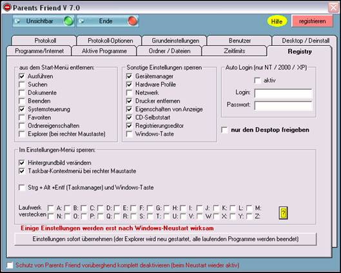Image resolution: width=341 pixels, height=273 pixels.
Task: Check Schutz vorübergehend deaktivieren checkbox
Action: [10, 265]
